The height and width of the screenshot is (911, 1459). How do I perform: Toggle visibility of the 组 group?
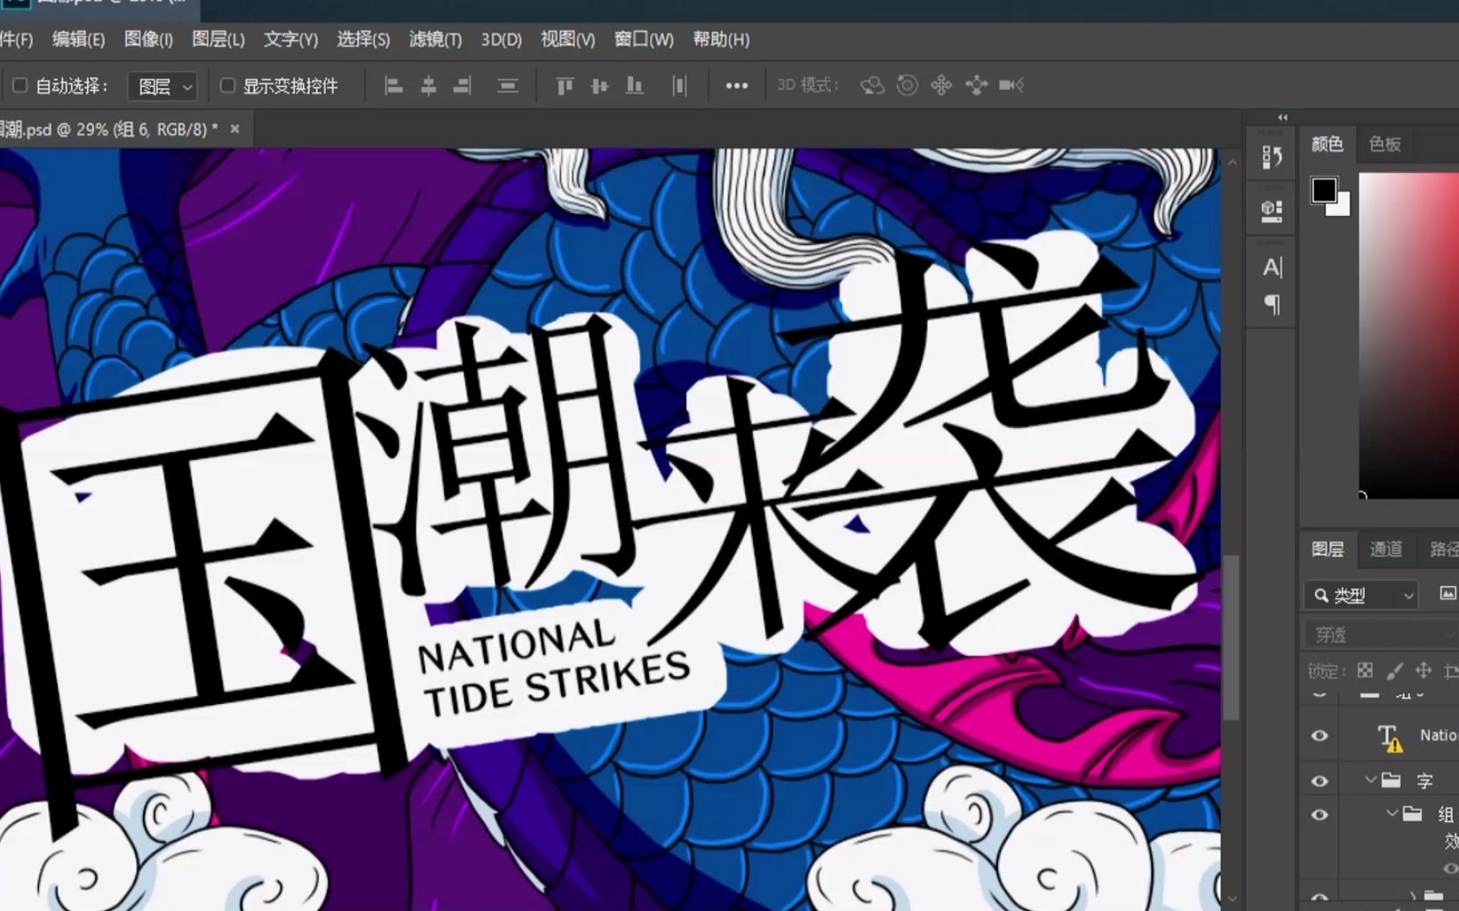coord(1320,814)
